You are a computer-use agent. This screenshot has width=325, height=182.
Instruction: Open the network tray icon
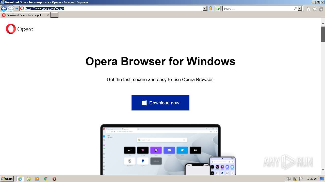coord(295,179)
